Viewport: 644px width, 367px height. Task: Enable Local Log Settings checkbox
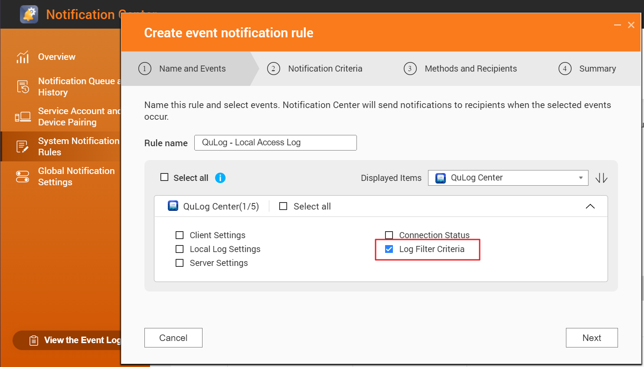pyautogui.click(x=180, y=249)
